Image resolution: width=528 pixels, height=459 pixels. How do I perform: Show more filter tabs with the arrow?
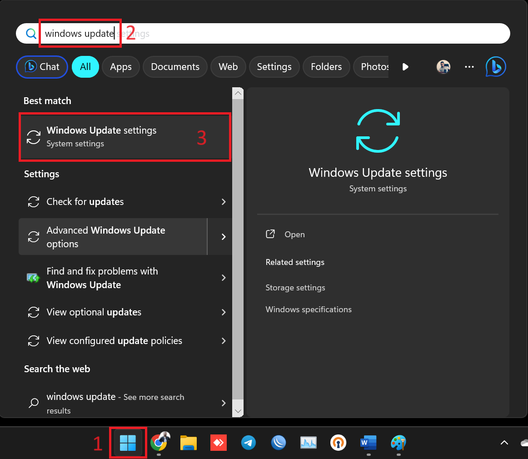pyautogui.click(x=405, y=67)
